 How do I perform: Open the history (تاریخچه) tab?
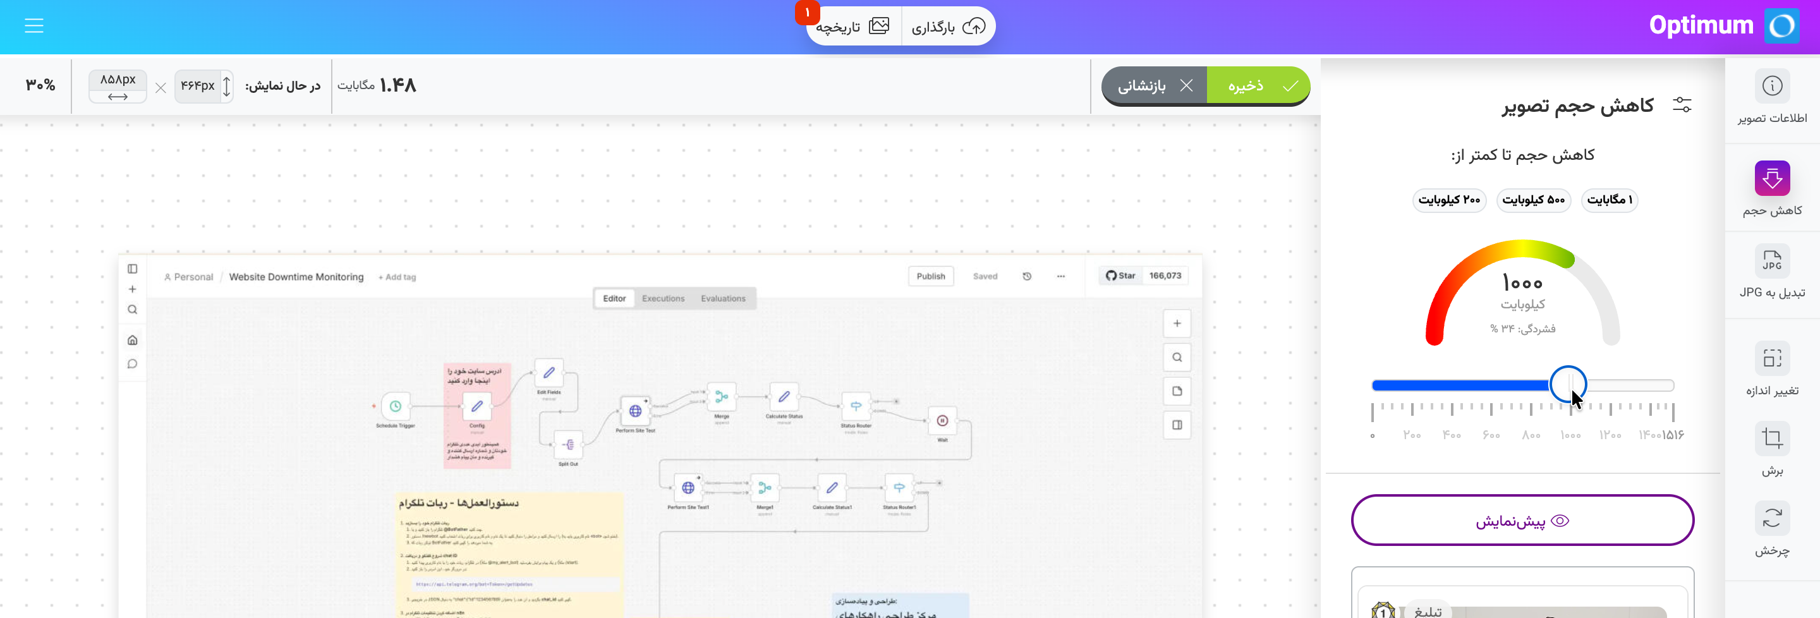coord(852,27)
